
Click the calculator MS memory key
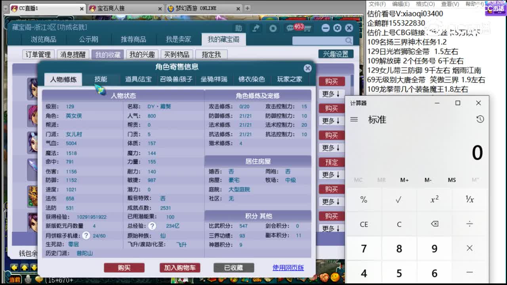tap(452, 180)
